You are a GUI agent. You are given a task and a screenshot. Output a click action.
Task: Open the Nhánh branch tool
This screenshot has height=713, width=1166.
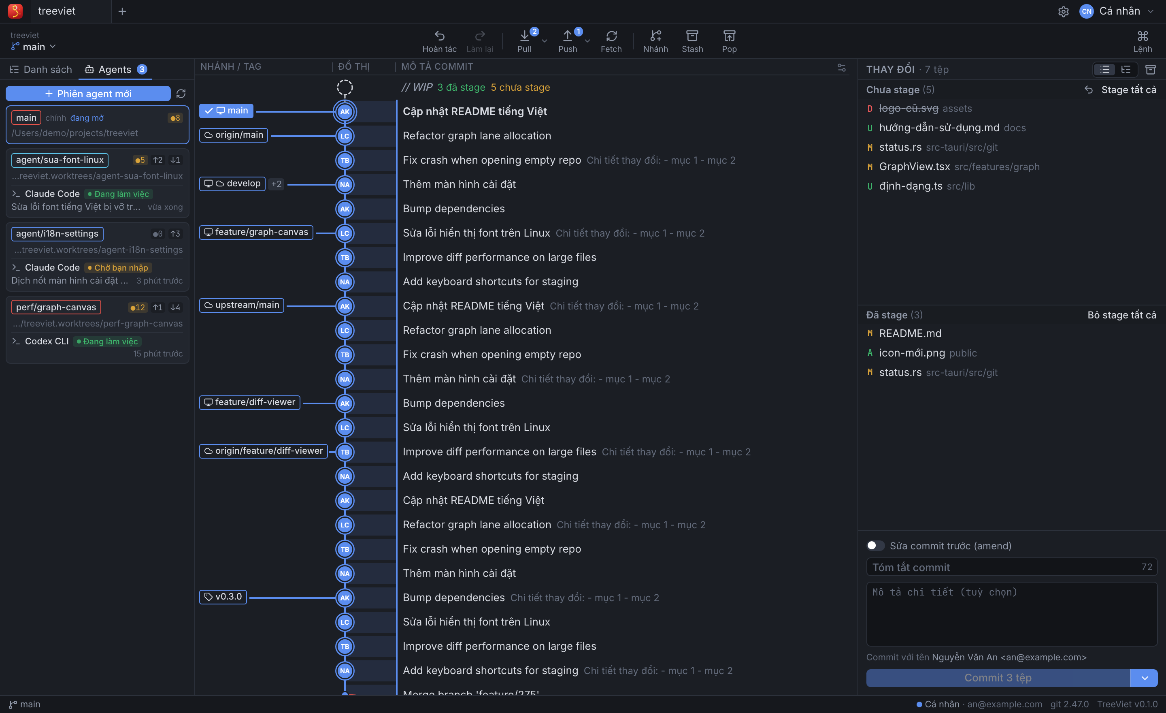pyautogui.click(x=655, y=41)
